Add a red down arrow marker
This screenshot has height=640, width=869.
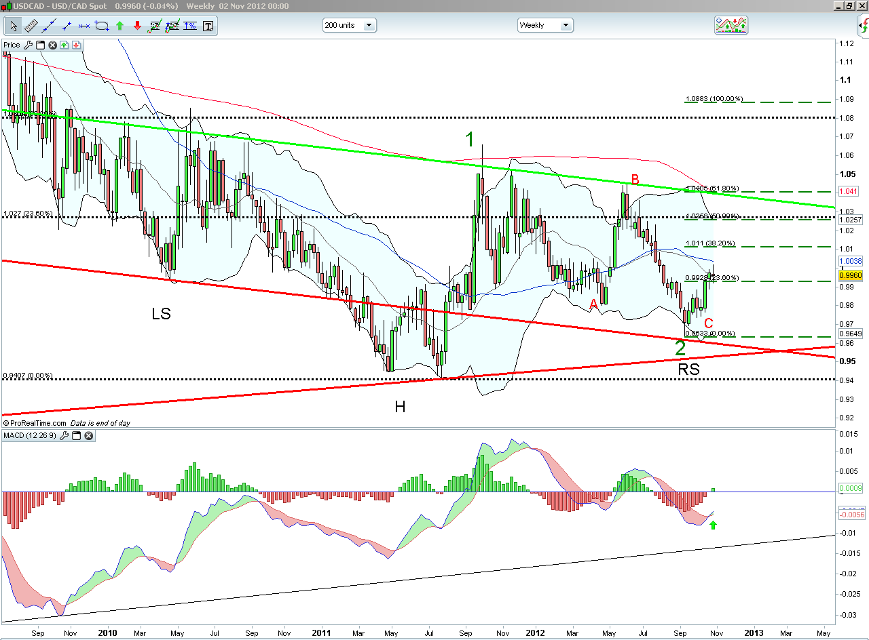[x=137, y=26]
